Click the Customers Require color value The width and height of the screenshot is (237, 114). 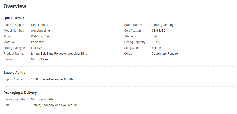pos(165,54)
